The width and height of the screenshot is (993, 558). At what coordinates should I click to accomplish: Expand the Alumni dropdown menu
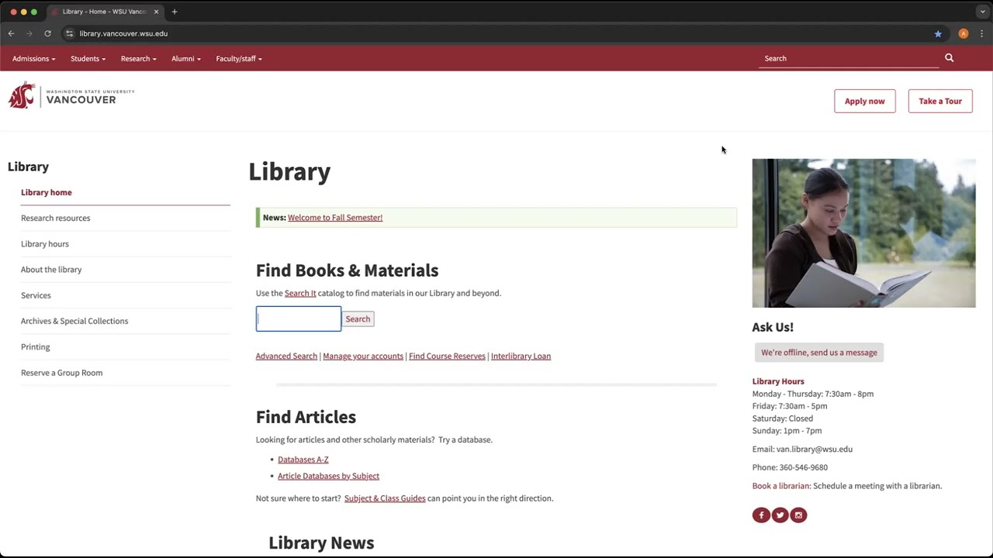[186, 59]
